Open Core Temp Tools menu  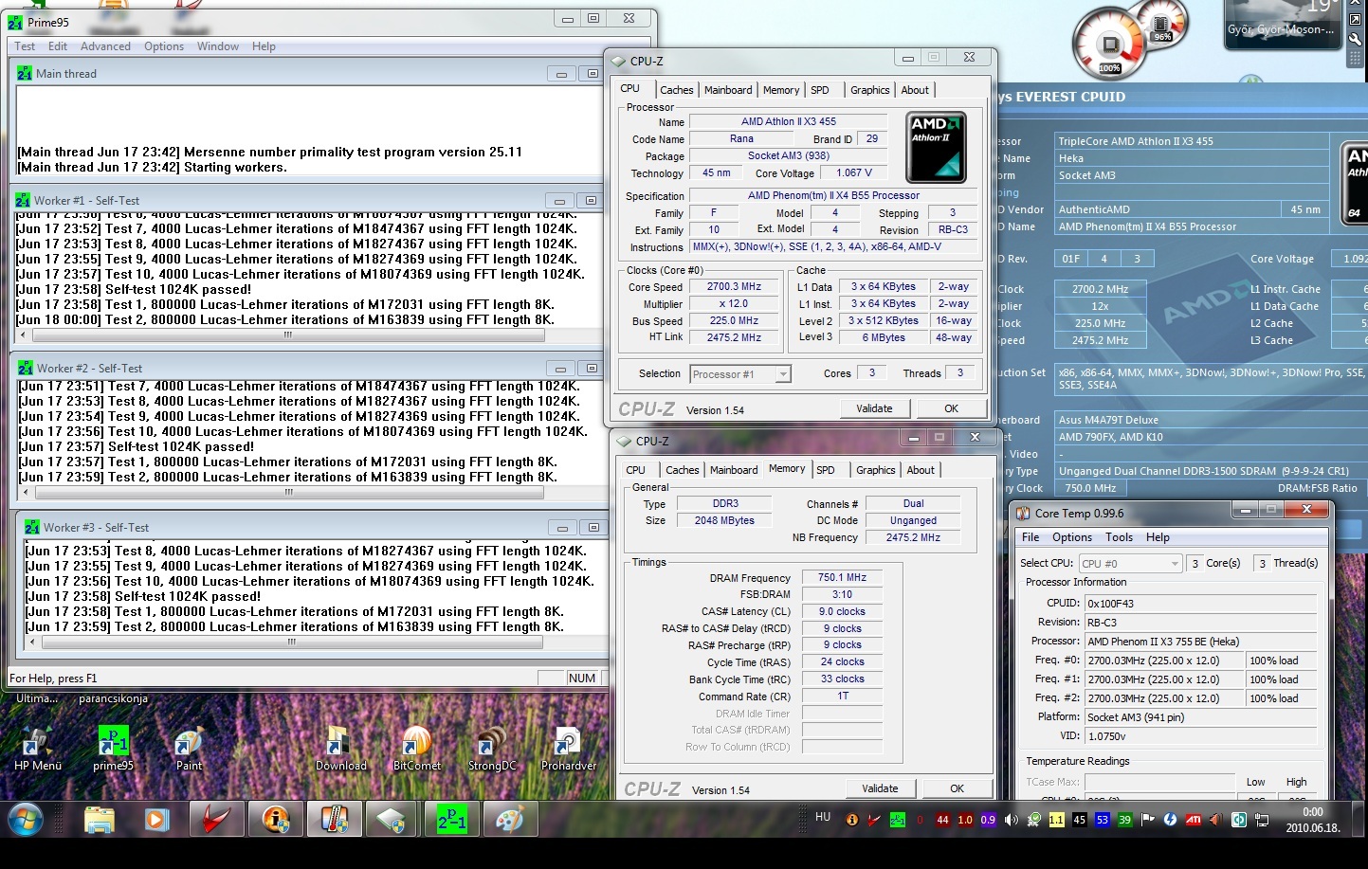(x=1120, y=537)
